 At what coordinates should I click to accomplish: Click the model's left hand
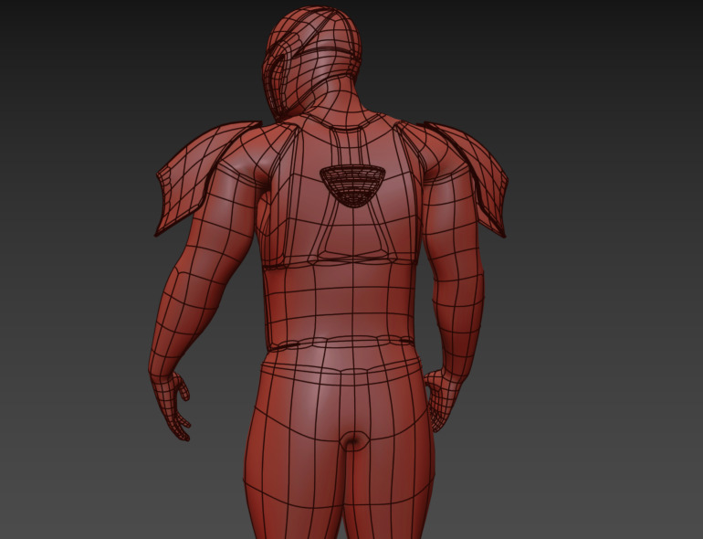tap(173, 407)
